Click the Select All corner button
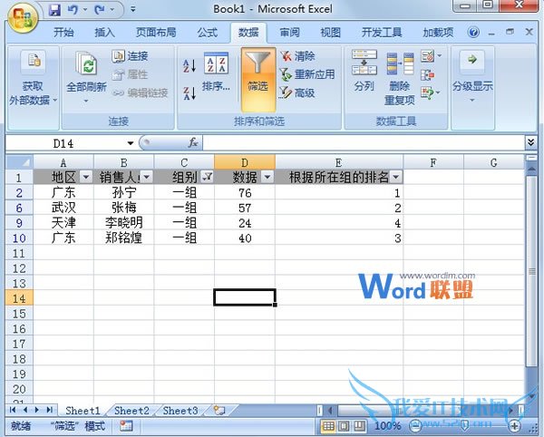The height and width of the screenshot is (437, 544). [19, 162]
